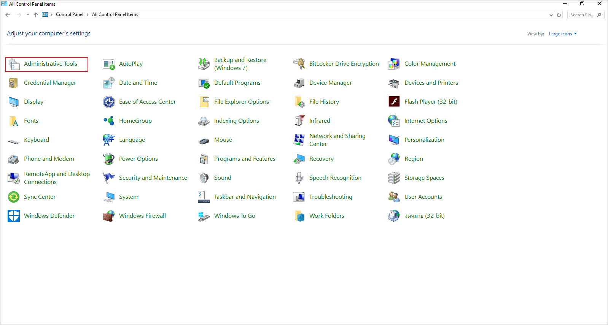Image resolution: width=608 pixels, height=325 pixels.
Task: Open the Phone and Modem link
Action: point(49,159)
